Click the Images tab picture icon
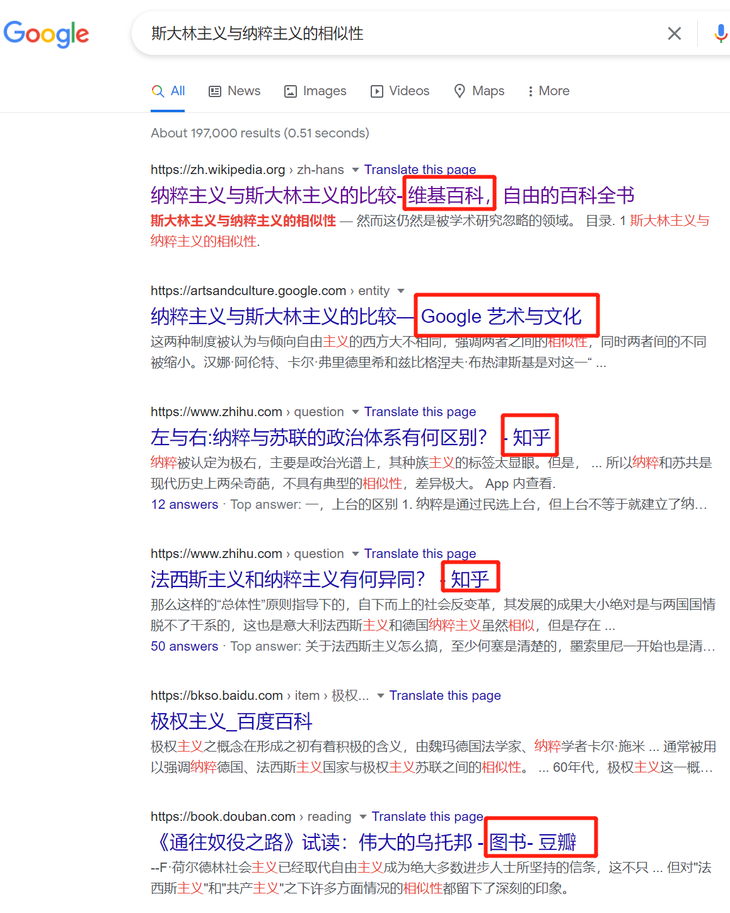This screenshot has height=913, width=730. 291,91
